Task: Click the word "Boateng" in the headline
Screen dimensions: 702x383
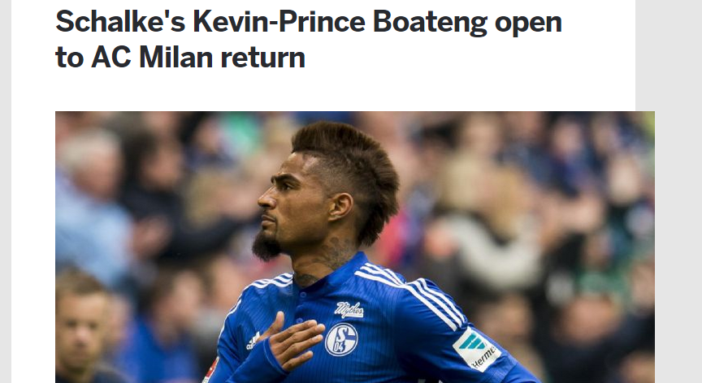Action: (x=430, y=23)
